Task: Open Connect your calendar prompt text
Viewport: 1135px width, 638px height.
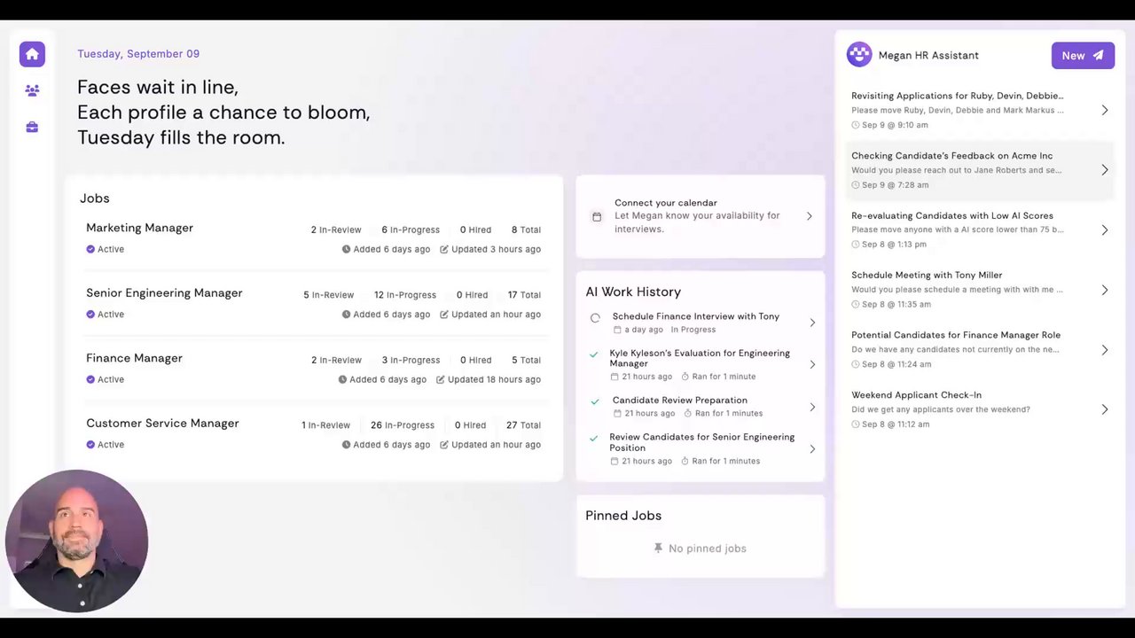Action: [665, 203]
